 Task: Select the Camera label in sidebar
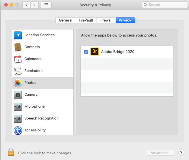[31, 95]
